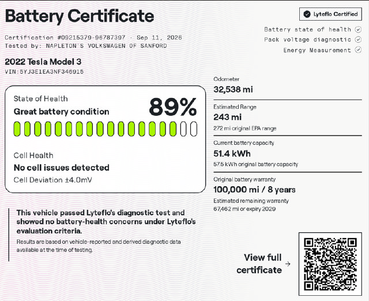
Task: Click the arrow next to View full certificate
Action: click(x=288, y=264)
